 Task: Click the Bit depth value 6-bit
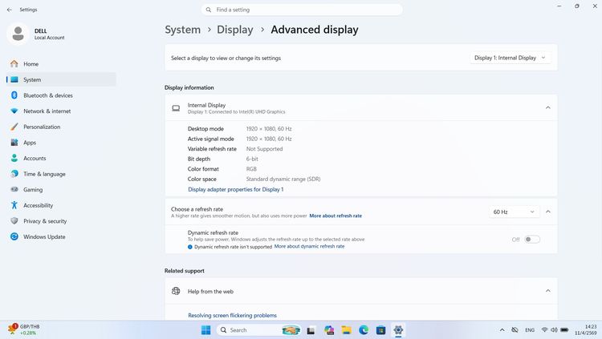252,159
